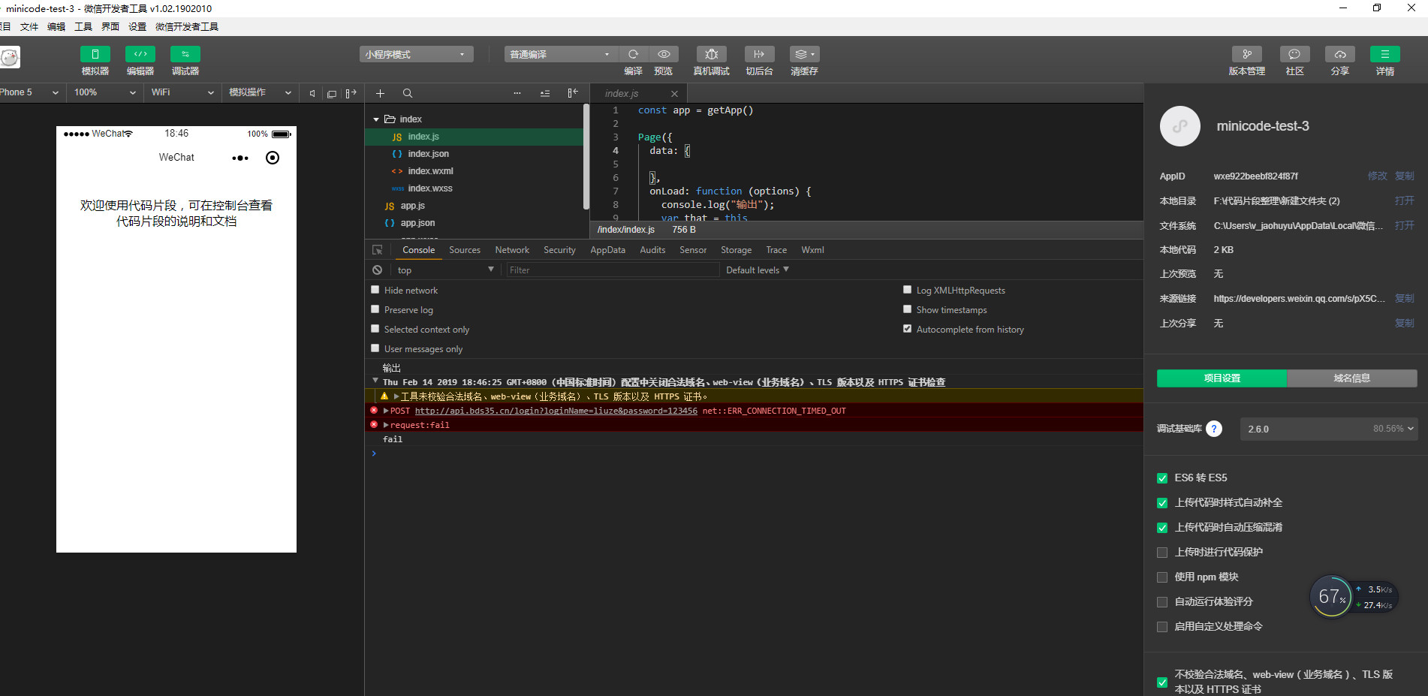Switch to the Network tab
Screen dimensions: 1428x696
click(x=512, y=250)
